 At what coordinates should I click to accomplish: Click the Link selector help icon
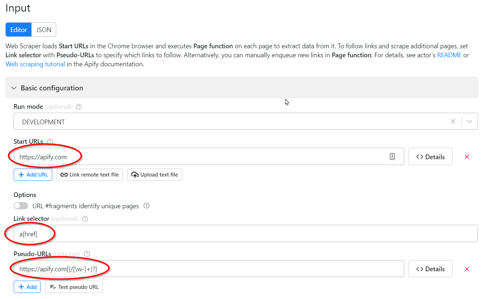tap(85, 219)
